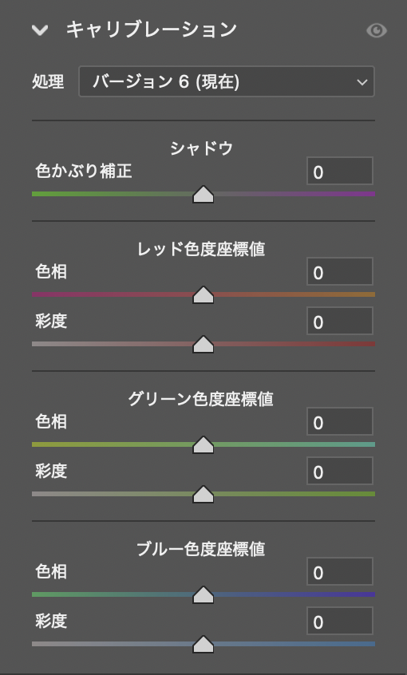
Task: Click the レッド色度座標値 彩度 slider handle
Action: click(203, 344)
